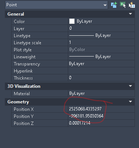
Task: Select the Transparency property label
Action: [x=27, y=64]
